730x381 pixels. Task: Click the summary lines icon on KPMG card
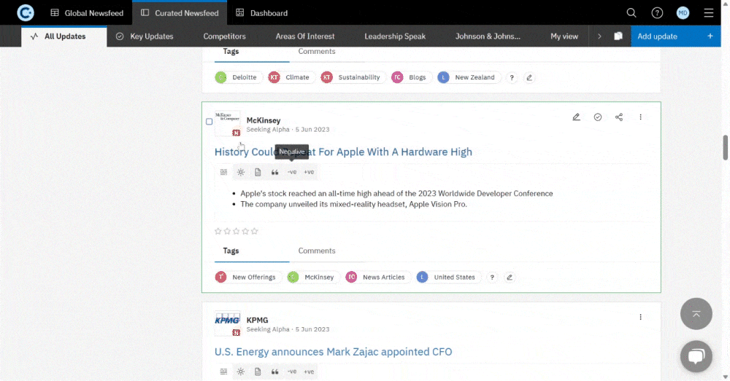pos(223,372)
